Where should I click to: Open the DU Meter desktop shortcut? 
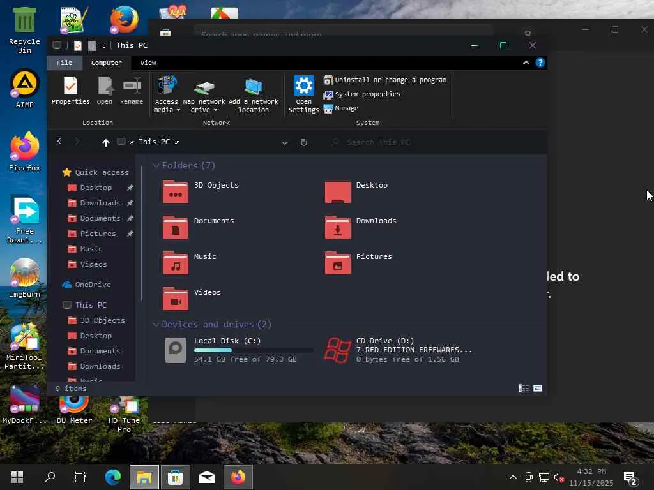[74, 410]
